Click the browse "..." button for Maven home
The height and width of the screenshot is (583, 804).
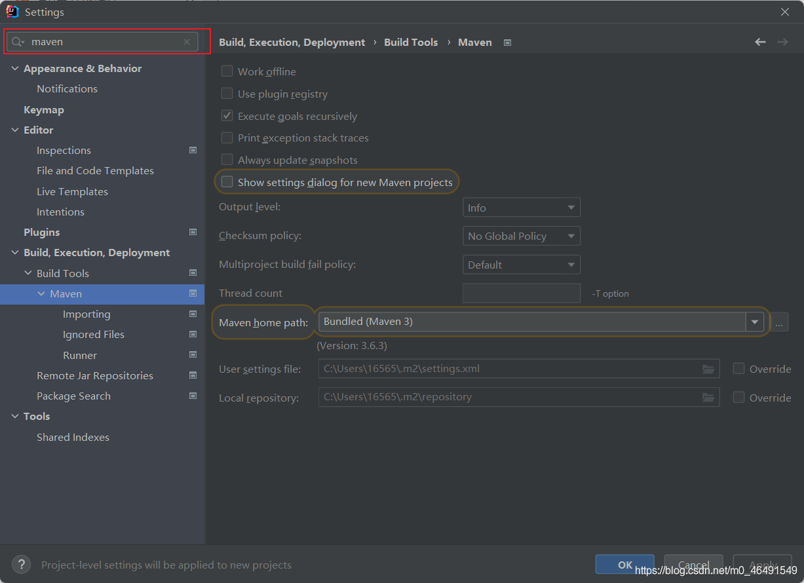pyautogui.click(x=779, y=322)
